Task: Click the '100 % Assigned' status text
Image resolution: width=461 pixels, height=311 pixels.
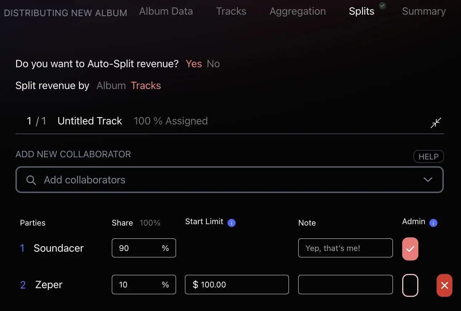Action: tap(171, 121)
